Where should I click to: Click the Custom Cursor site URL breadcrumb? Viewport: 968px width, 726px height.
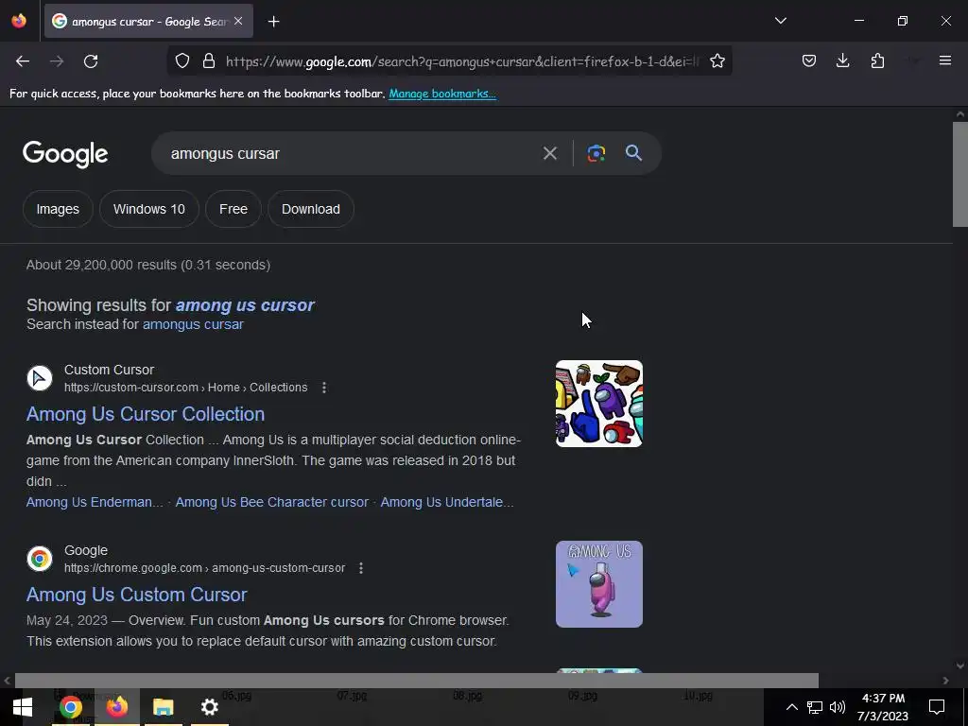[186, 388]
